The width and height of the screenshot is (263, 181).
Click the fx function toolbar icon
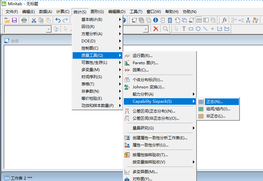pyautogui.click(x=224, y=20)
